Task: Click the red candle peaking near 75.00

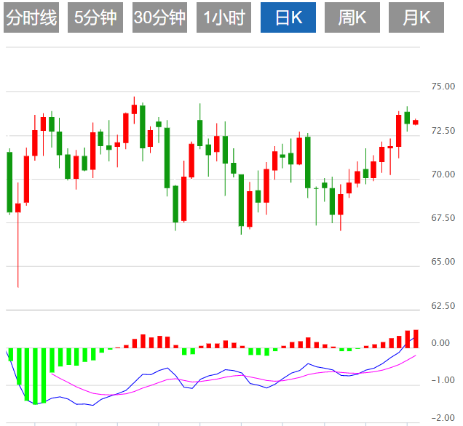Action: pos(134,109)
